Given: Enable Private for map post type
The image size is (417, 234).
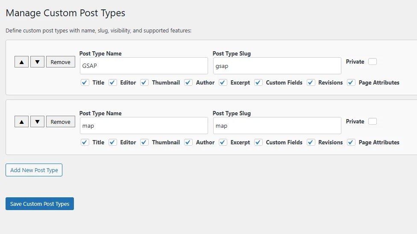Looking at the screenshot, I should [x=373, y=121].
